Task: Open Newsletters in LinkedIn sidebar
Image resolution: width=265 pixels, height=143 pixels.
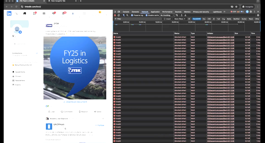Action: (x=19, y=80)
